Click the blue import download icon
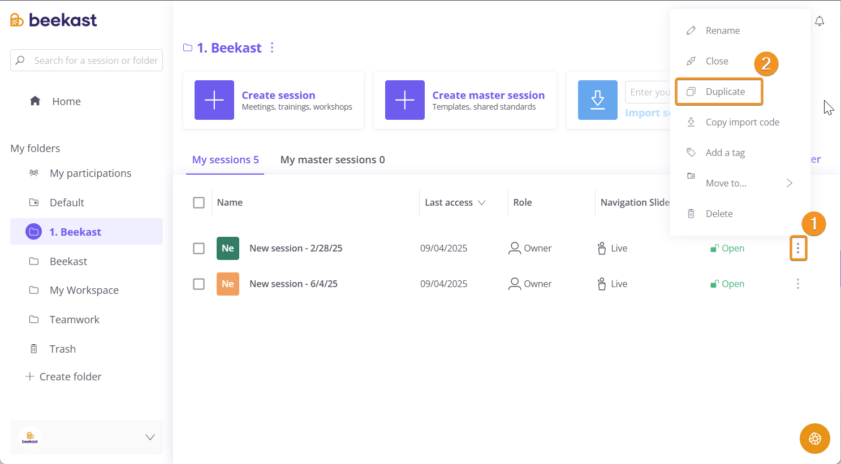The height and width of the screenshot is (464, 841). pos(598,100)
